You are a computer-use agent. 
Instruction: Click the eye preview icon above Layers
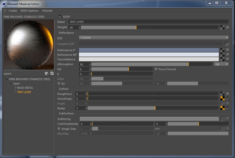coord(46,74)
